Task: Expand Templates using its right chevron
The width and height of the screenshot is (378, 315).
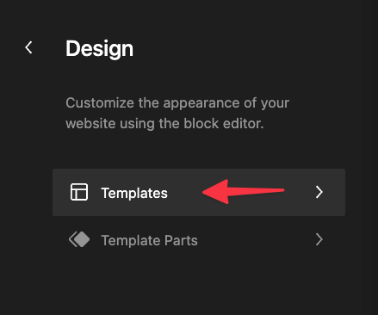Action: [x=319, y=192]
